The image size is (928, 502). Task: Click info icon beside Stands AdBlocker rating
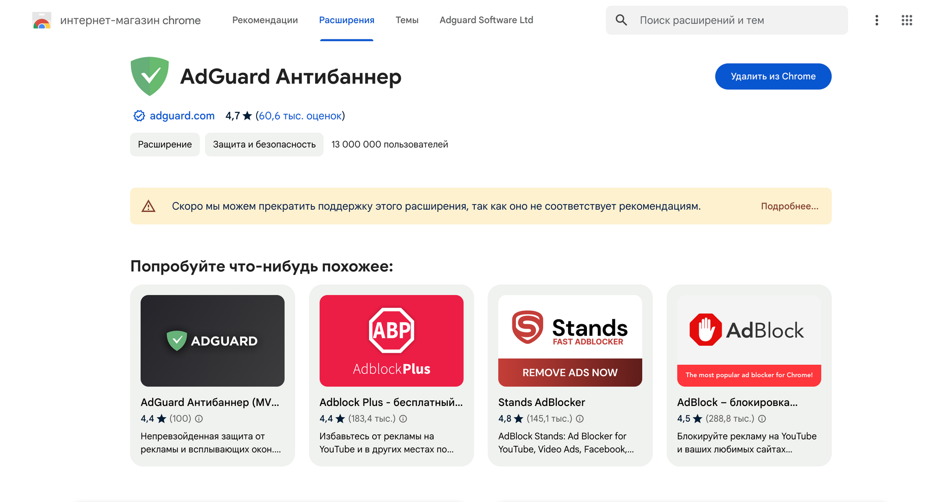(580, 418)
